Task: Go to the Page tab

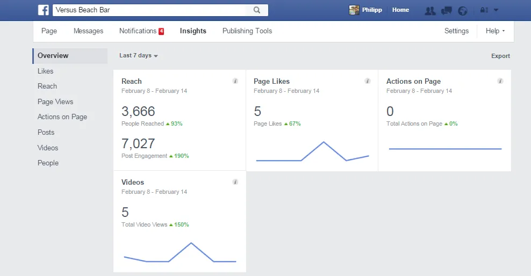Action: point(49,31)
